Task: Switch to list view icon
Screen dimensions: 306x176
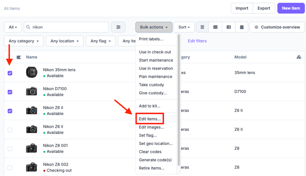Action: pyautogui.click(x=202, y=27)
